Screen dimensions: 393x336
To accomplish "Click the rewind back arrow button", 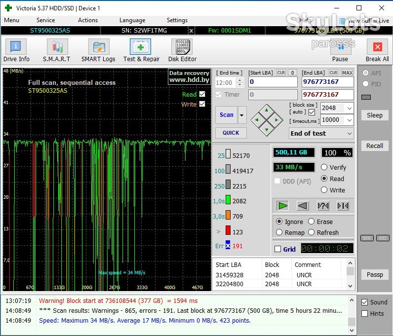I will tap(303, 206).
